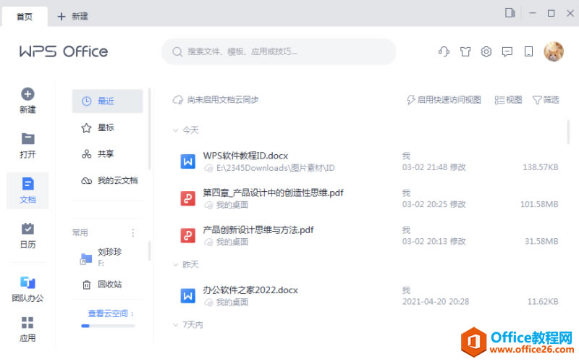Screen dimensions: 579x362
Task: Collapse the 今天 group
Action: 176,130
